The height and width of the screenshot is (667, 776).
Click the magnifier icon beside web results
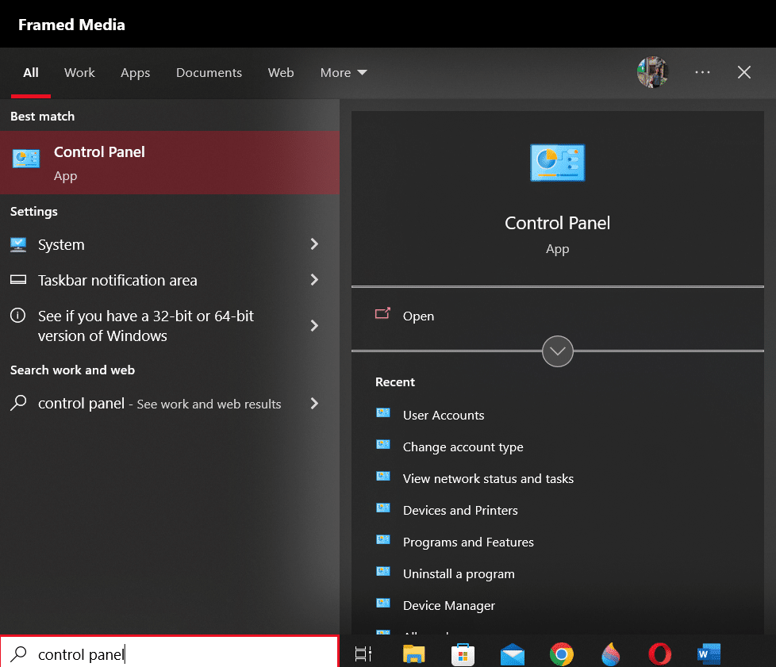(18, 403)
